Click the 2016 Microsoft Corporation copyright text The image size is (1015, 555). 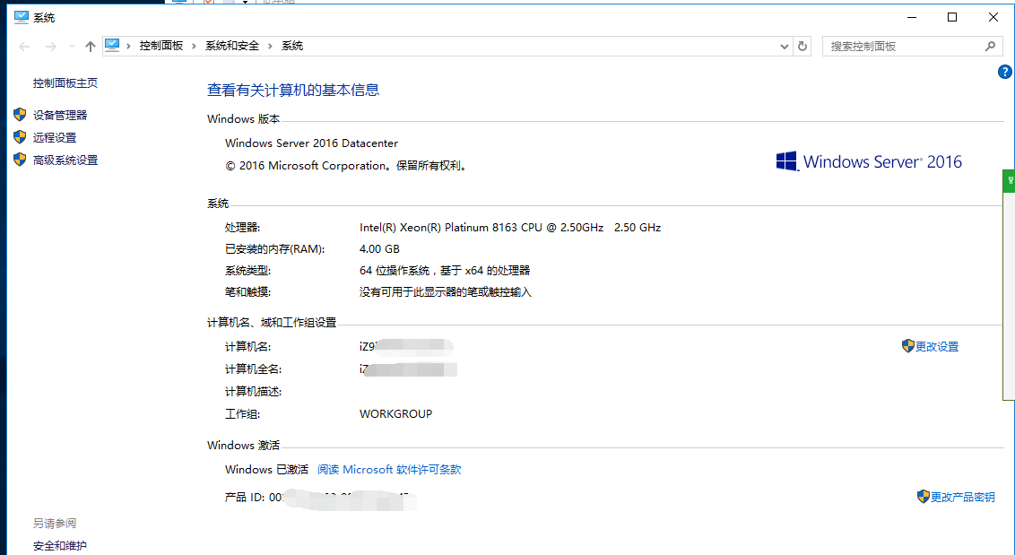(x=346, y=166)
